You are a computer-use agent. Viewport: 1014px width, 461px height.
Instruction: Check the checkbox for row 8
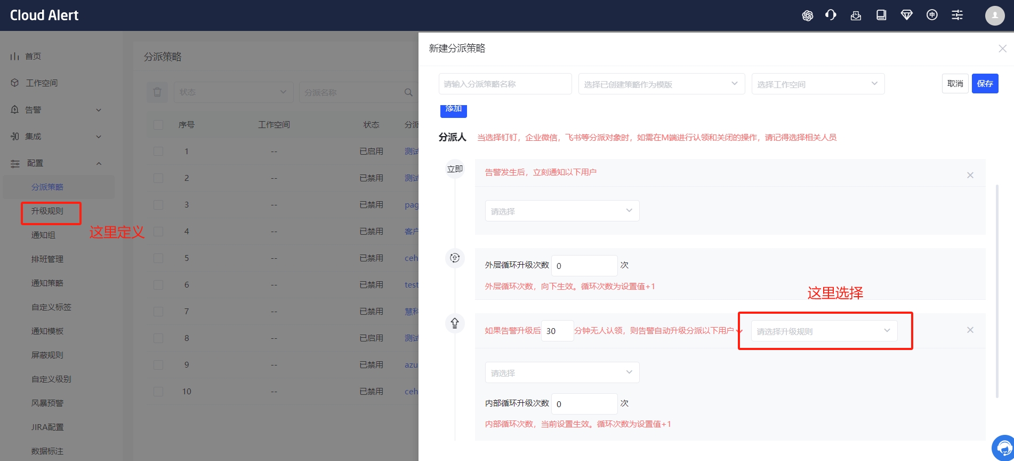(158, 338)
